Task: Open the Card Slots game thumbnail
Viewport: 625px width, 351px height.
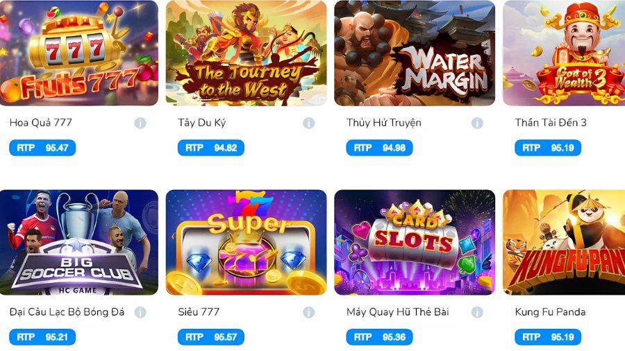Action: click(x=415, y=242)
